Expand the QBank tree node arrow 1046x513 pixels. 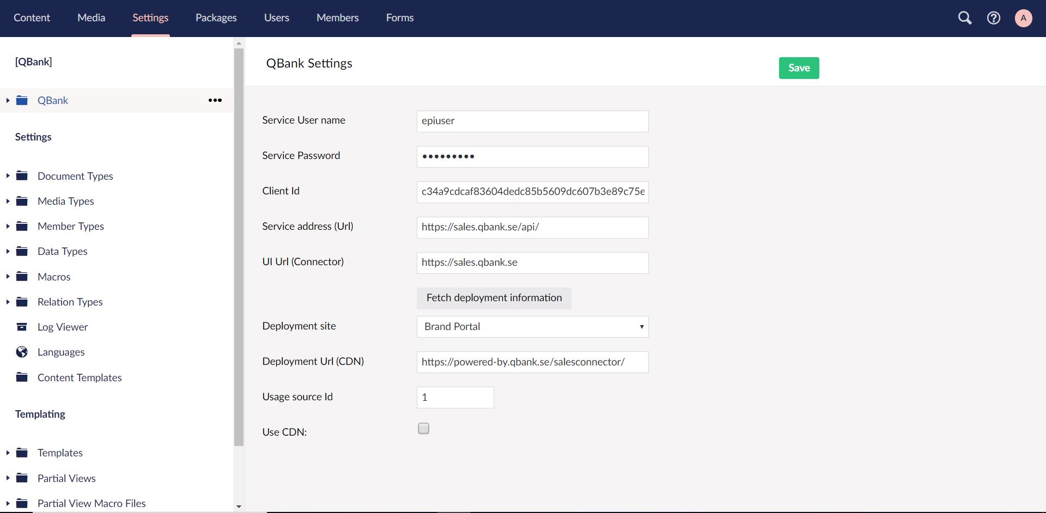(8, 100)
